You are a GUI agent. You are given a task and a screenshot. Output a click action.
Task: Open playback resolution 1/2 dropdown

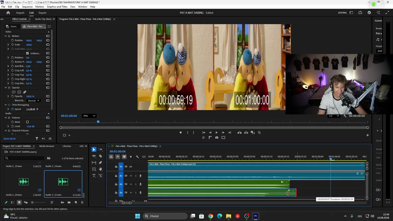click(334, 116)
